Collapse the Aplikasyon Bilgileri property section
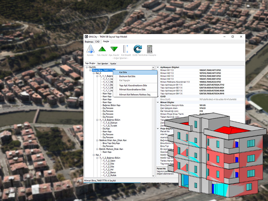The image size is (268, 201). pyautogui.click(x=158, y=67)
